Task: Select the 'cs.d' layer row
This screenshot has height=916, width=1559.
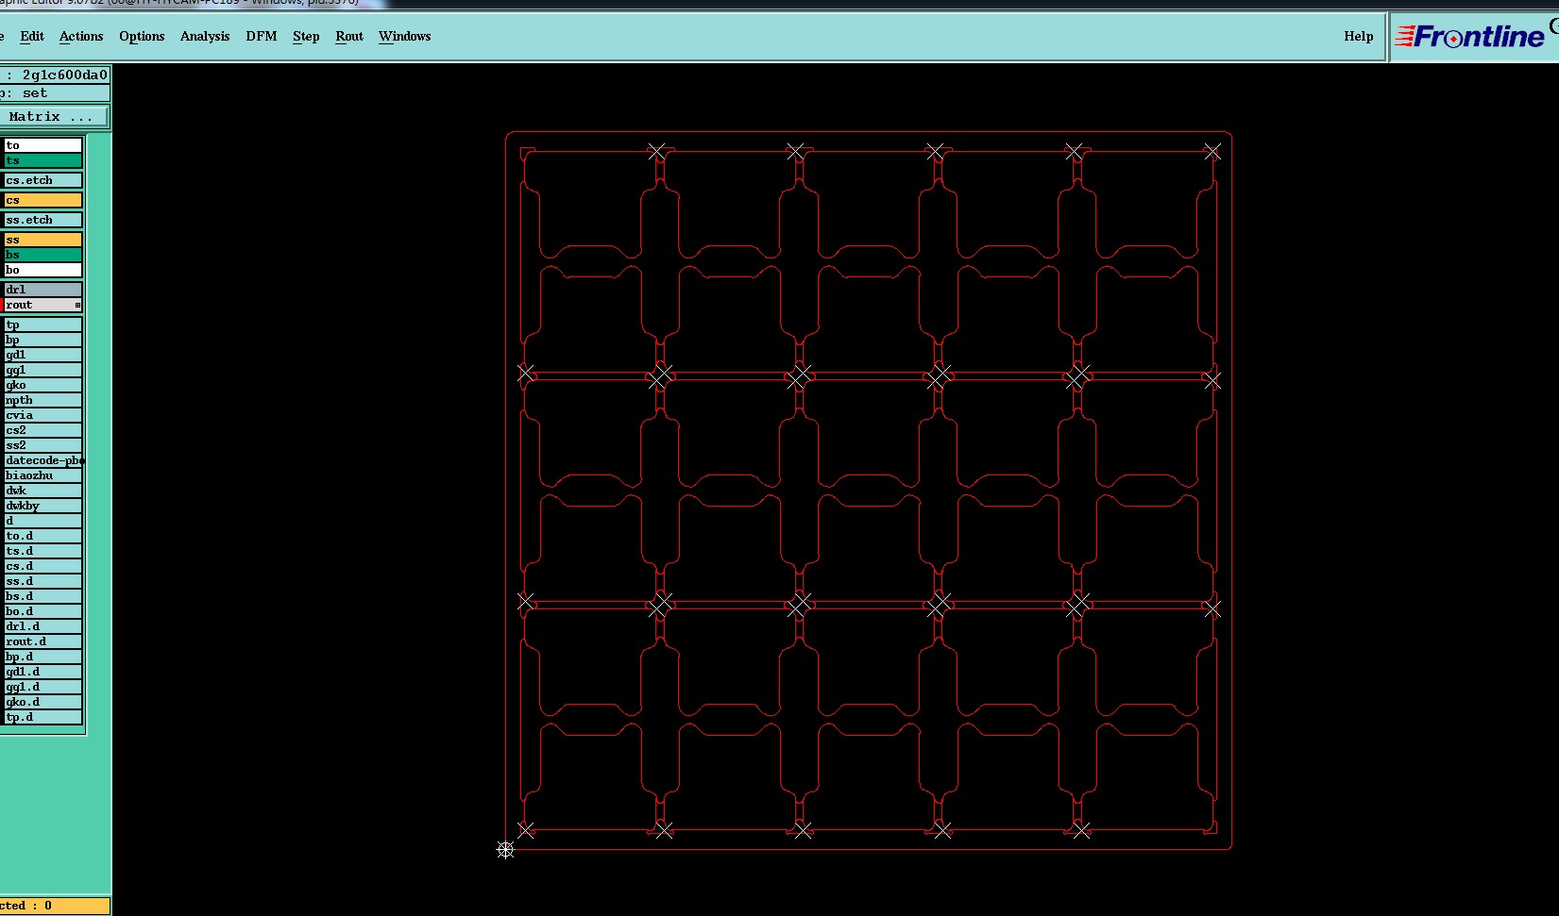Action: 42,566
